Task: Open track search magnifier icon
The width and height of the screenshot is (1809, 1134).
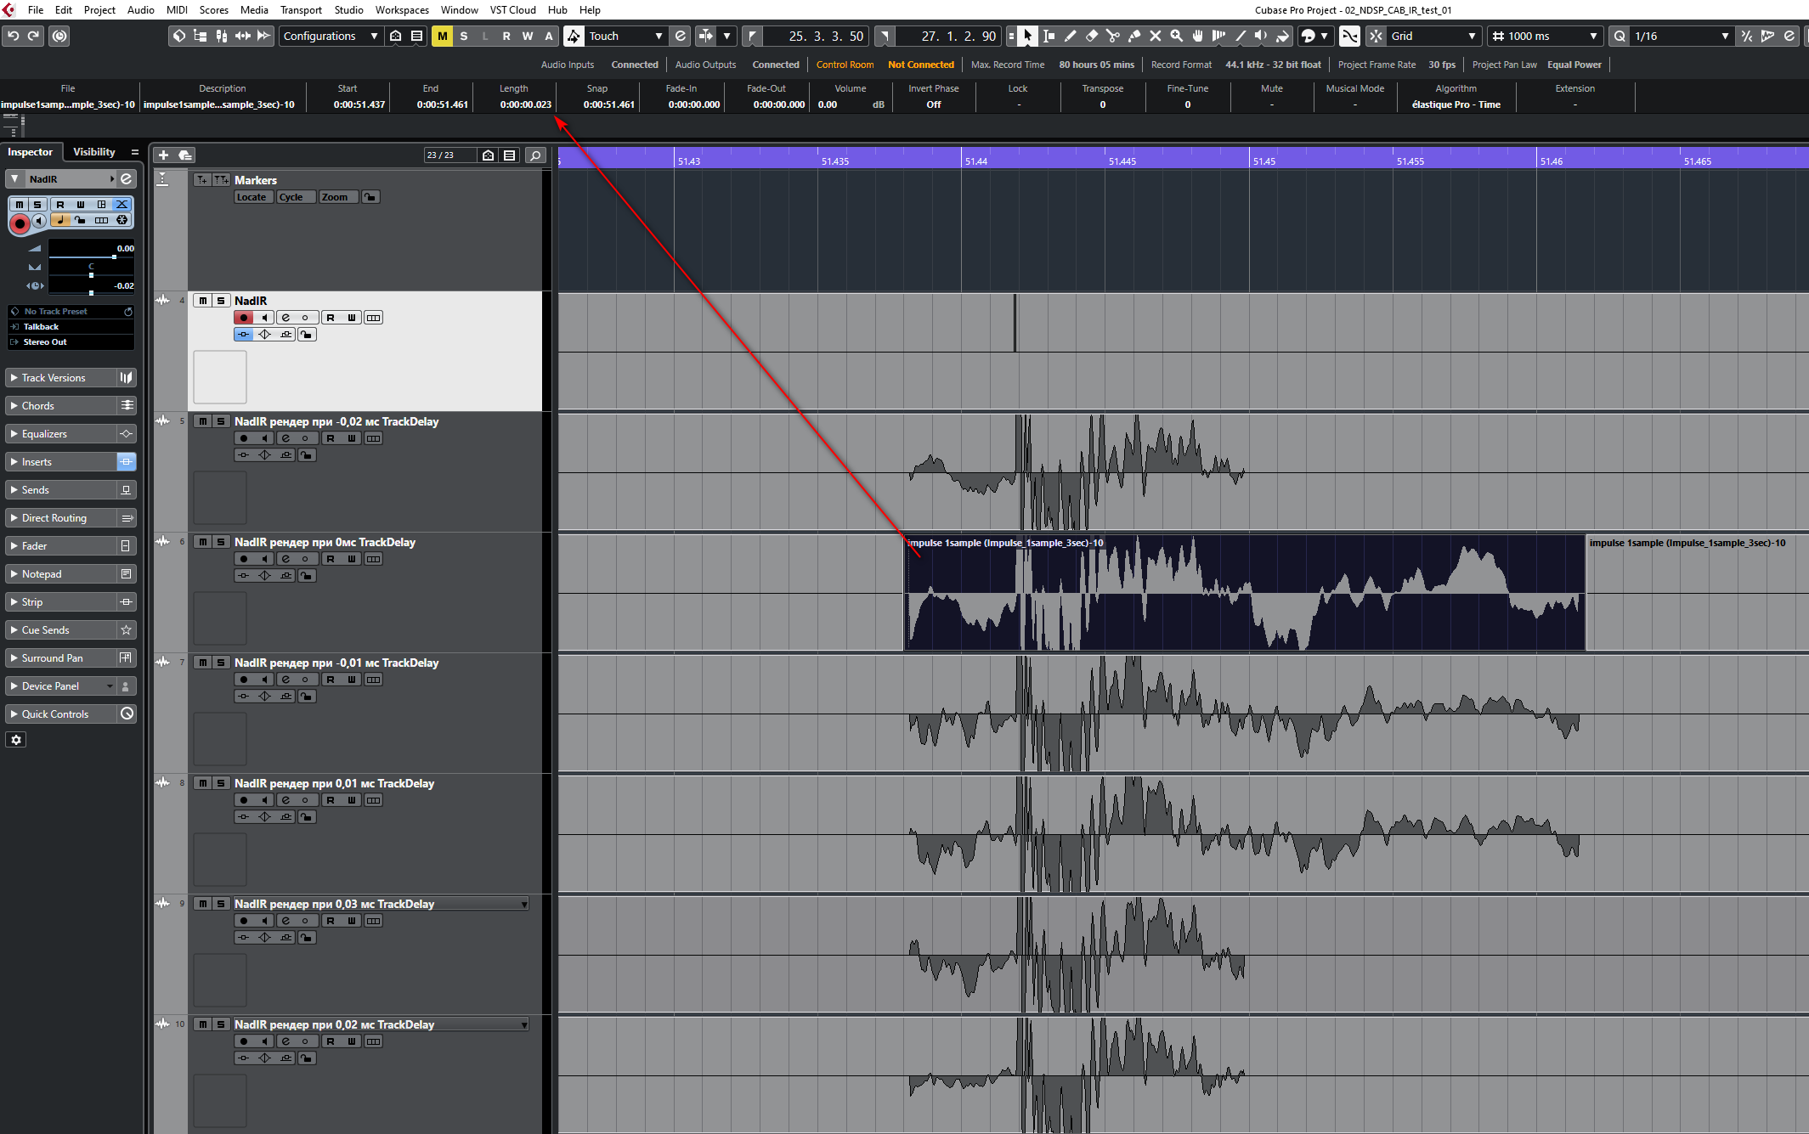Action: point(534,155)
